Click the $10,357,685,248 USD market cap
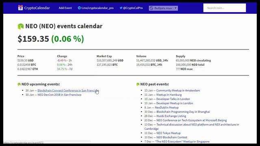Image resolution: width=260 pixels, height=146 pixels. point(110,60)
